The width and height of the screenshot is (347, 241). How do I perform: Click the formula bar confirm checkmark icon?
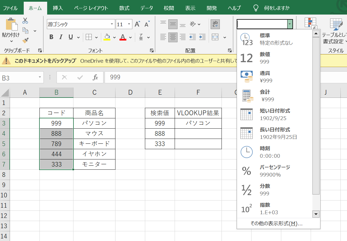tap(80, 77)
